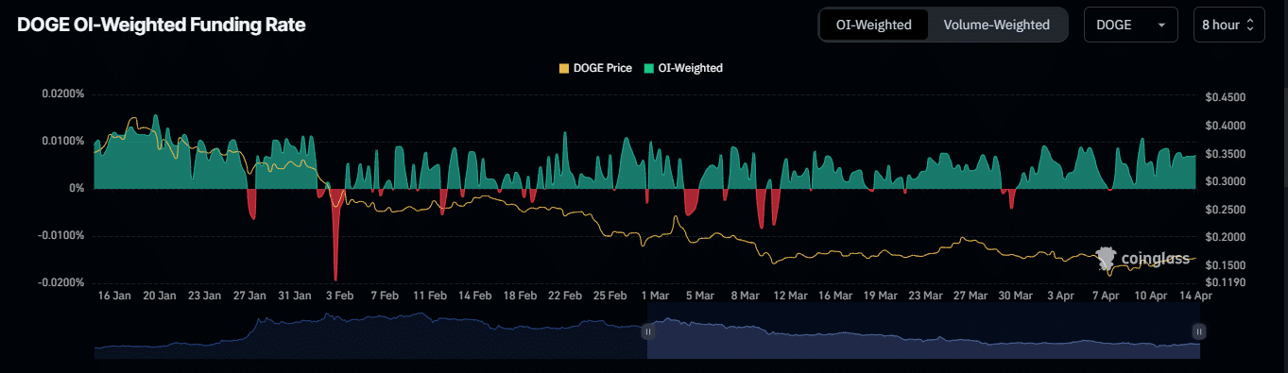Click the $0.1190 price axis label
The width and height of the screenshot is (1288, 373).
point(1227,282)
